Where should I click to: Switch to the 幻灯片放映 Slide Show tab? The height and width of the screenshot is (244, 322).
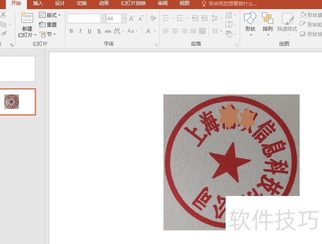pos(133,3)
